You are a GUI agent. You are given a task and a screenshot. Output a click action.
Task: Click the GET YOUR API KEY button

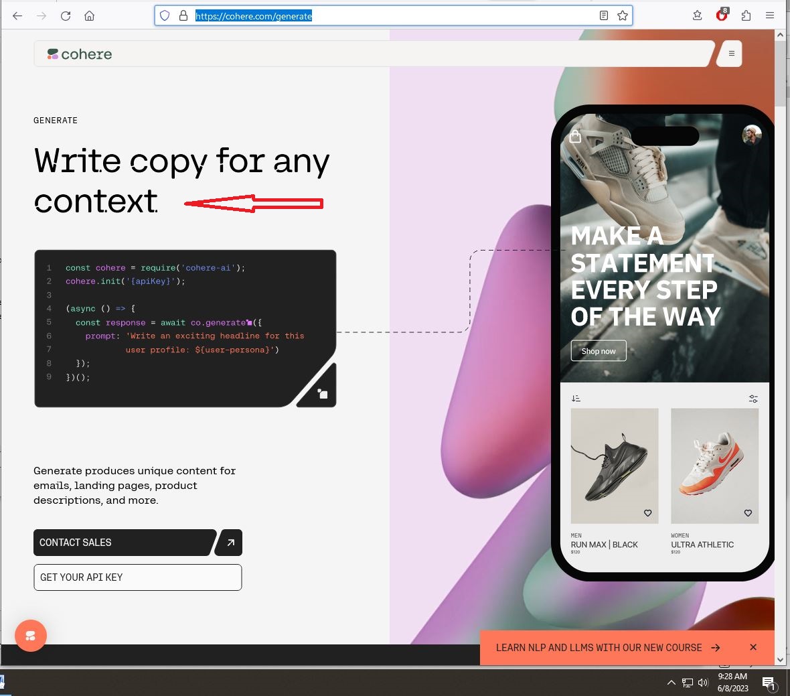tap(137, 577)
